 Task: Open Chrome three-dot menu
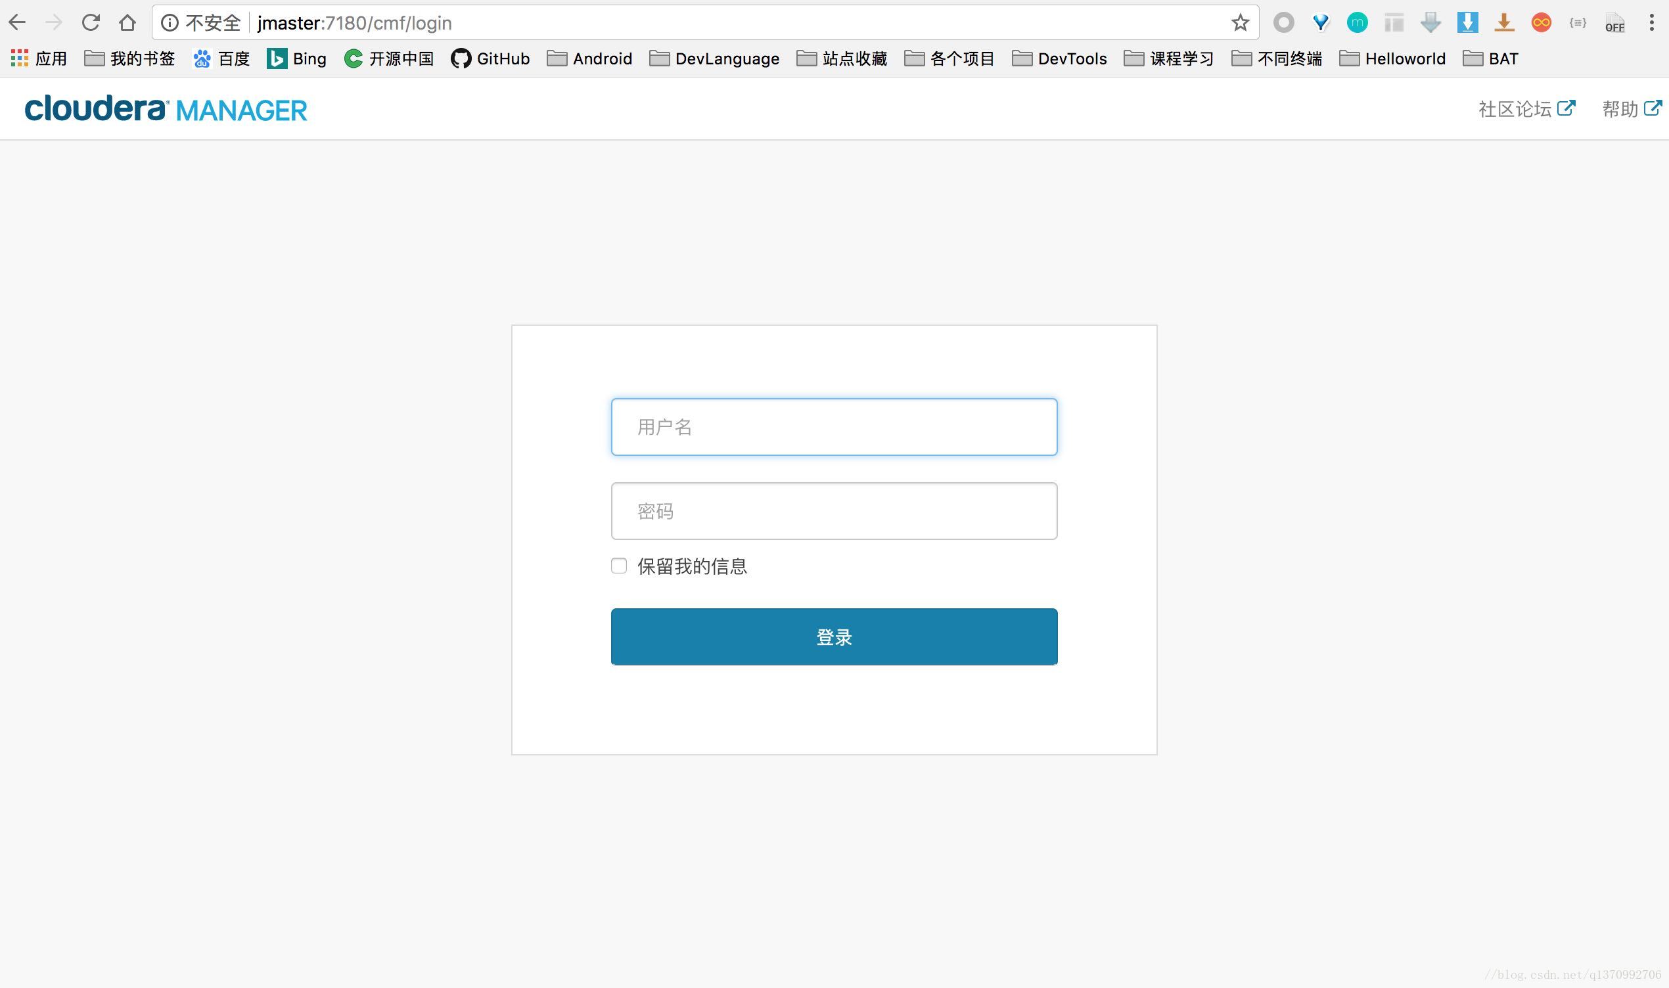[x=1651, y=22]
